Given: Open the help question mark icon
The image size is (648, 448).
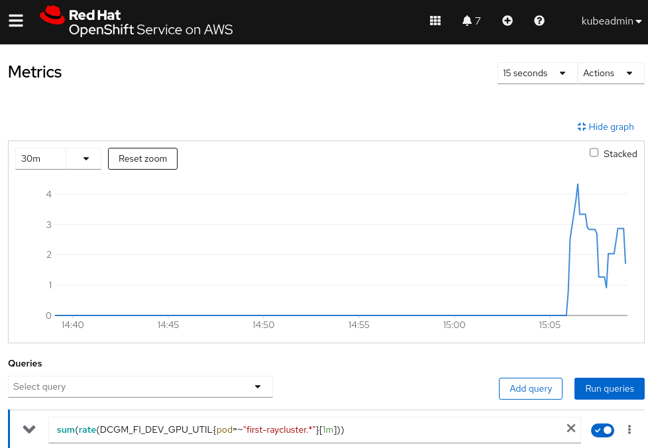Looking at the screenshot, I should (539, 21).
